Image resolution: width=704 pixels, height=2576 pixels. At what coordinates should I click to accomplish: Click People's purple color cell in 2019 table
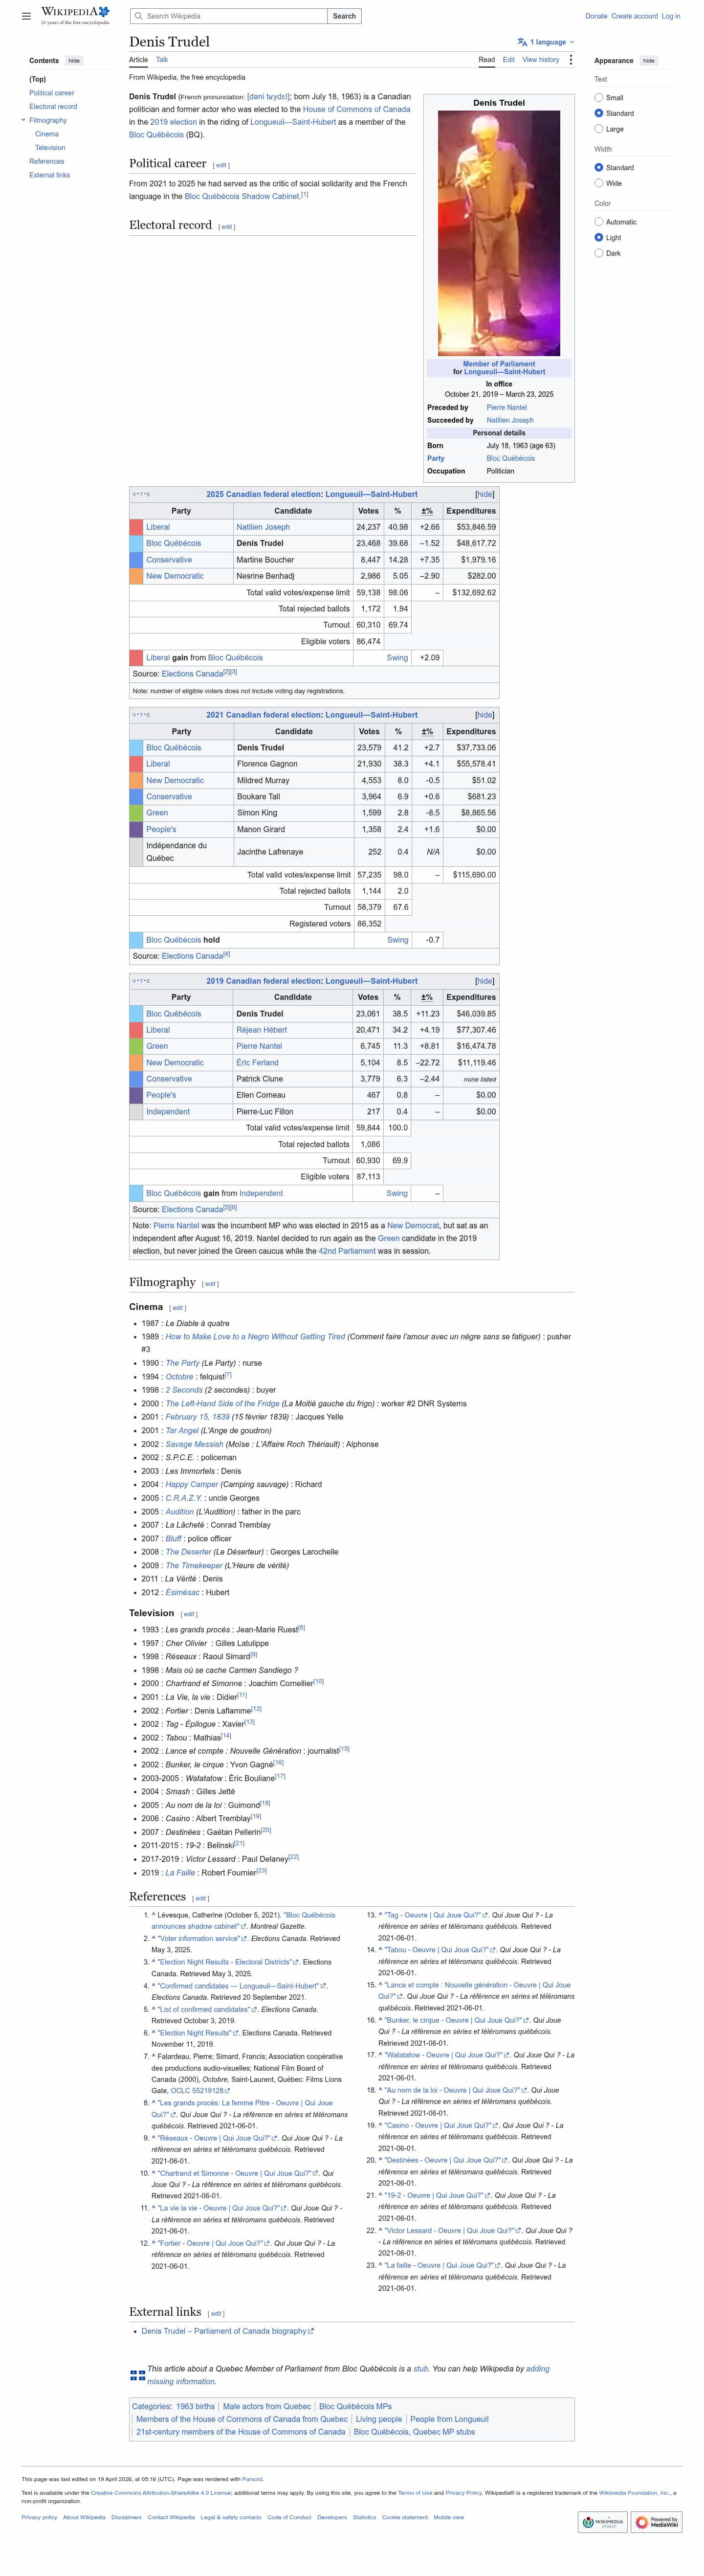(x=136, y=1095)
